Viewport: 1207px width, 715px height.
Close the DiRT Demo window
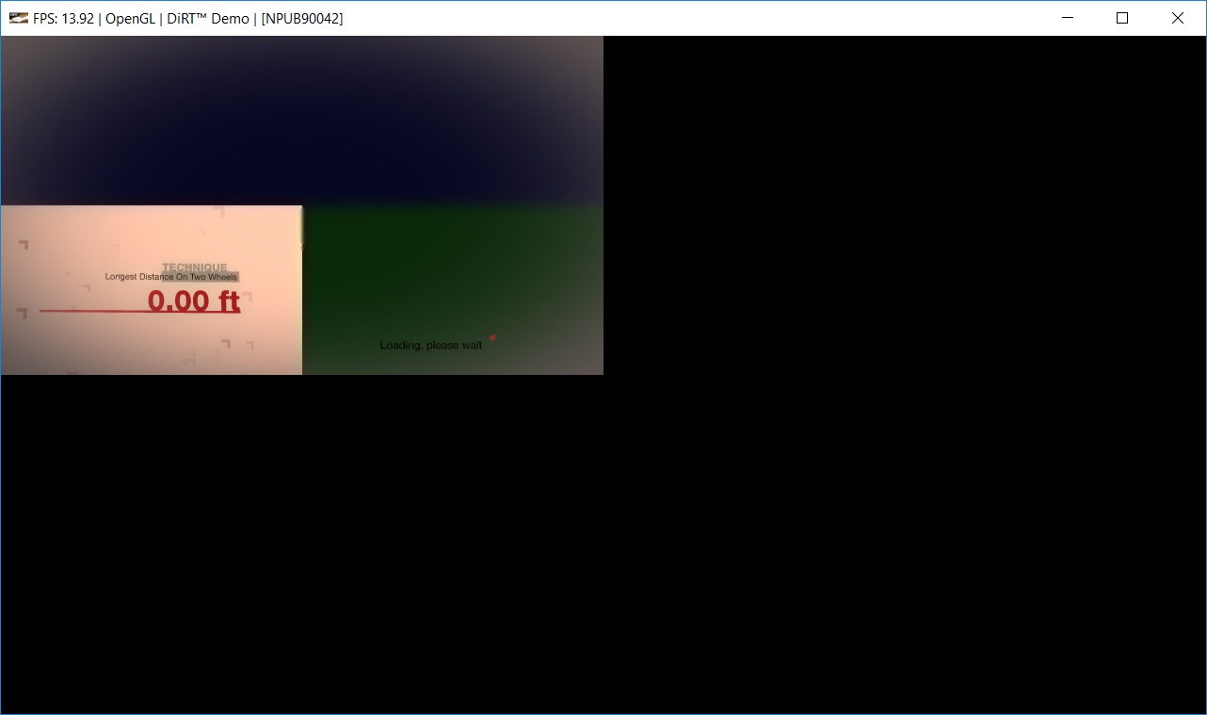click(1178, 18)
